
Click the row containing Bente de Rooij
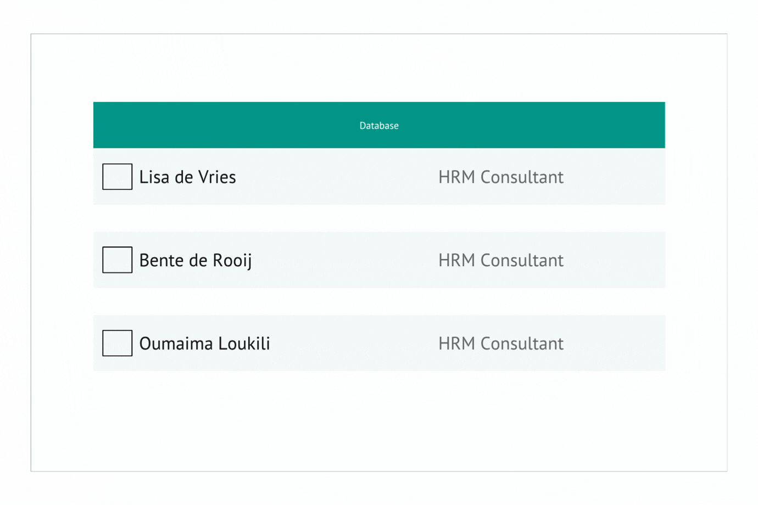[379, 260]
